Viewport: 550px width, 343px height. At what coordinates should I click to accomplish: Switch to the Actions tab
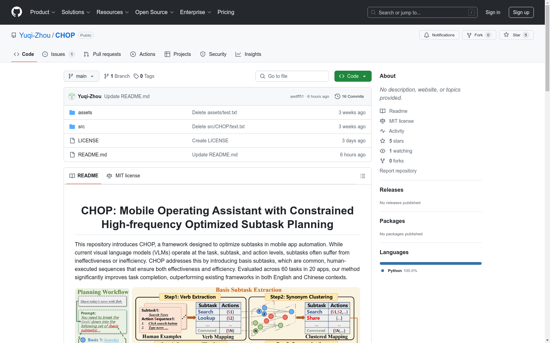(143, 54)
